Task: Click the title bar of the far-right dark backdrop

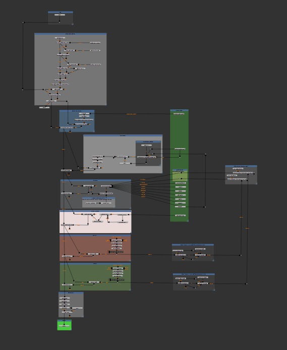Action: point(241,166)
